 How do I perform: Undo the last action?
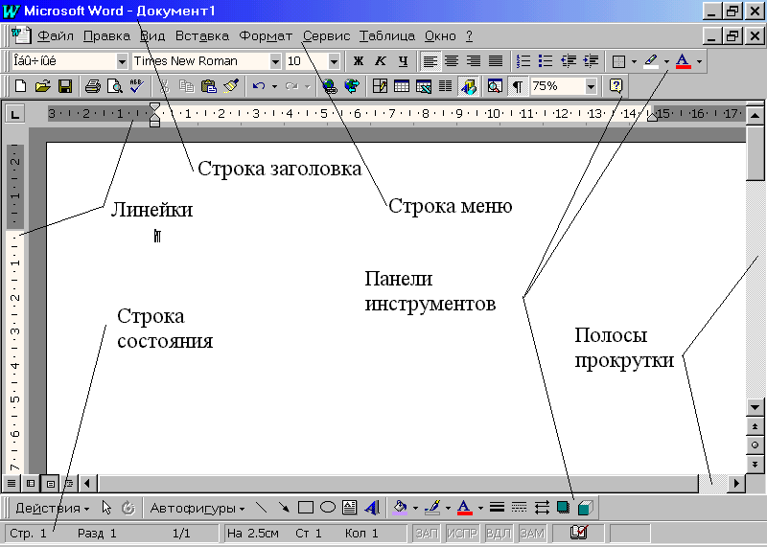click(259, 86)
